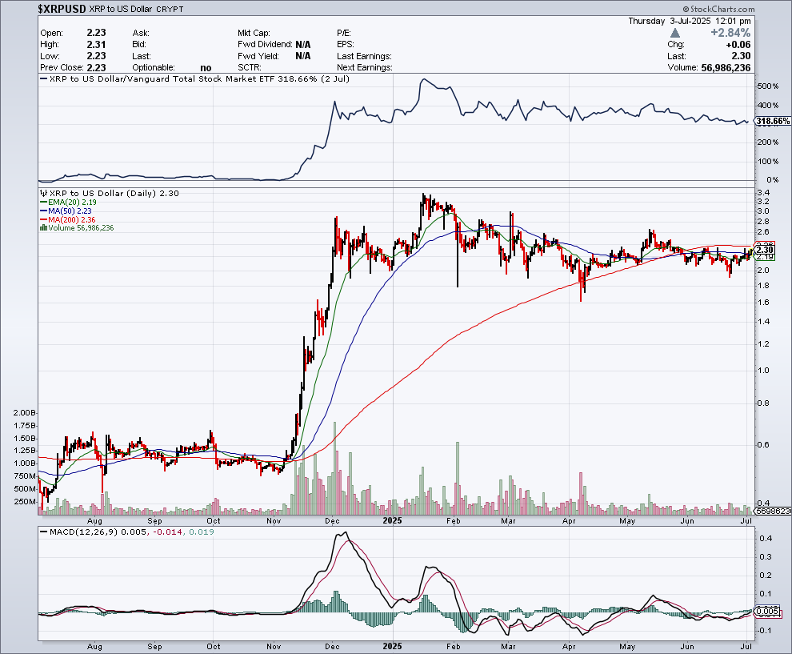Viewport: 792px width, 654px height.
Task: Click the 0.005 MACD value tag on axis
Action: (x=767, y=611)
